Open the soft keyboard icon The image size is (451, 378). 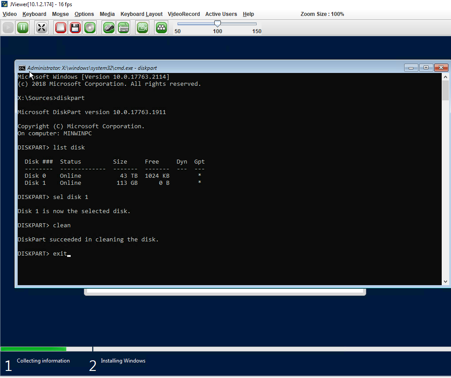(x=123, y=28)
